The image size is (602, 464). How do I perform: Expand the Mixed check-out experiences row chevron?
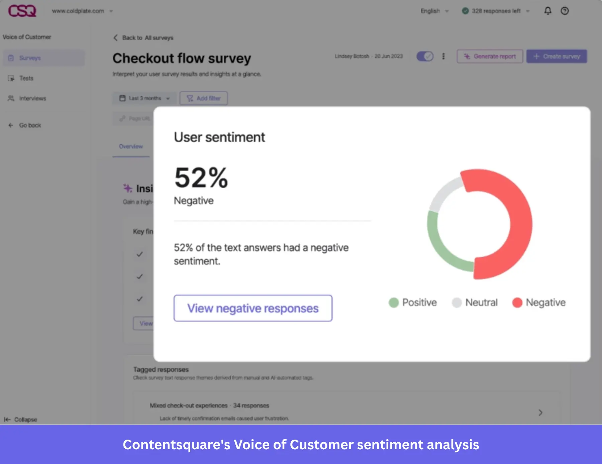pos(540,413)
